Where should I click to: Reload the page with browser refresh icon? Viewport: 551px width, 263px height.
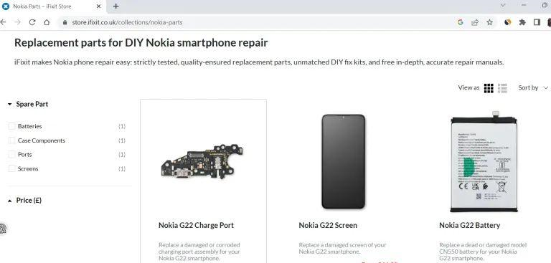(32, 22)
